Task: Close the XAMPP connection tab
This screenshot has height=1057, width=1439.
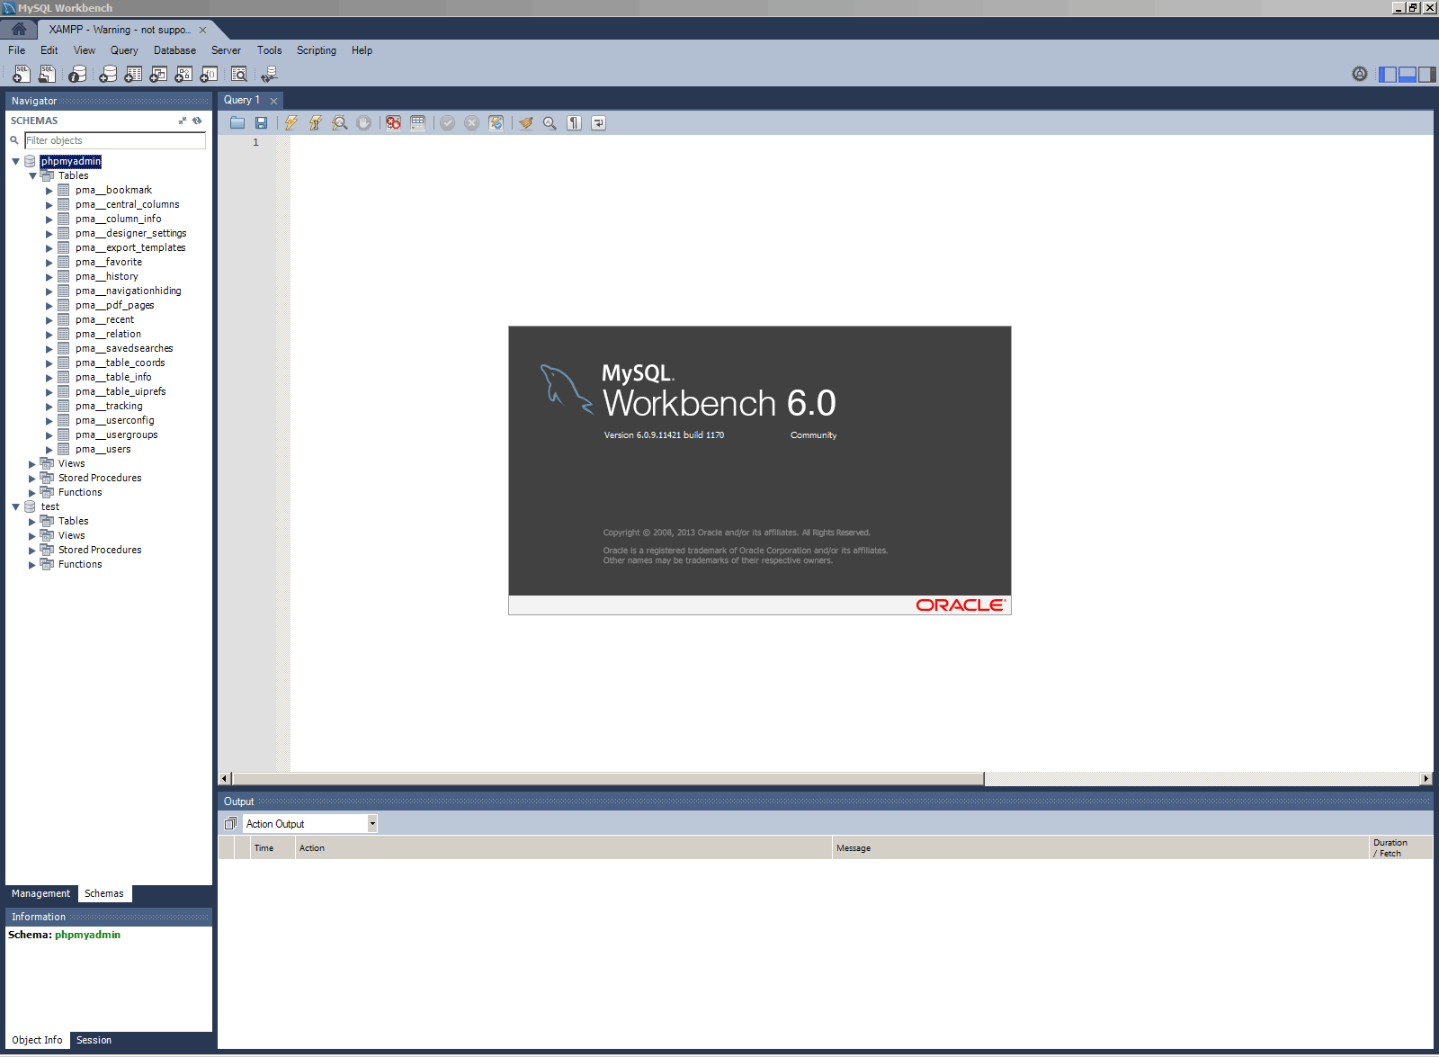Action: pyautogui.click(x=202, y=30)
